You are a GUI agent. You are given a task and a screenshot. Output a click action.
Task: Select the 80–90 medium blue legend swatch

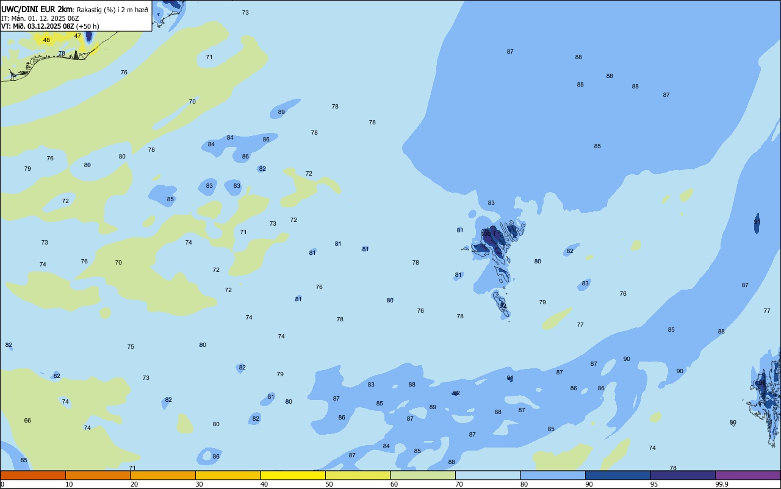tap(553, 475)
